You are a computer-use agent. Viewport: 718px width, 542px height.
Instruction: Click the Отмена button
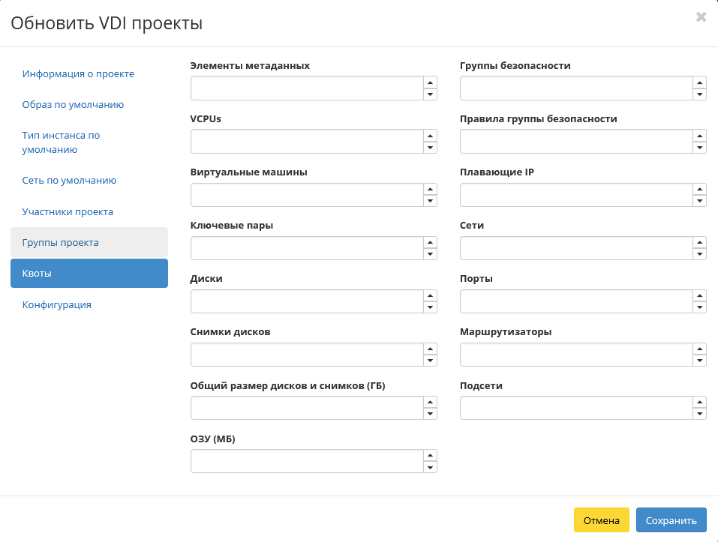[x=601, y=520]
